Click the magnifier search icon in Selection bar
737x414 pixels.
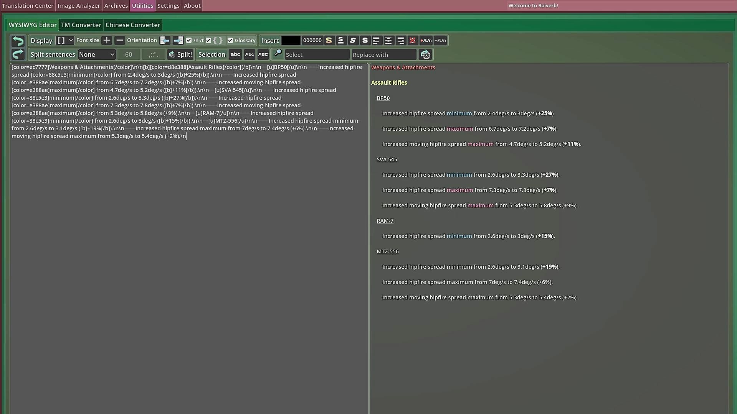pos(278,54)
